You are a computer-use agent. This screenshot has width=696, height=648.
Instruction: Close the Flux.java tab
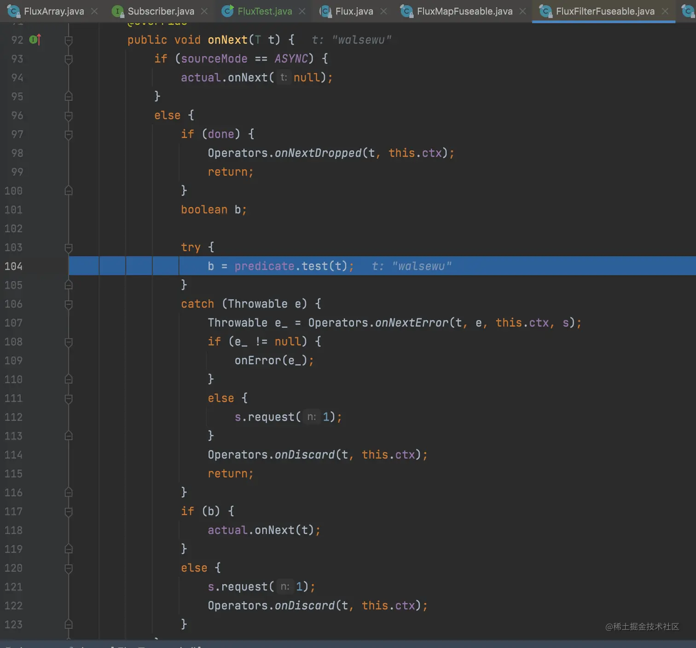point(383,11)
